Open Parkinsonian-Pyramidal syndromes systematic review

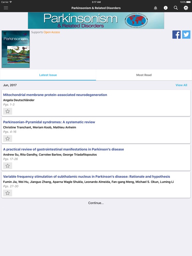pyautogui.click(x=49, y=122)
